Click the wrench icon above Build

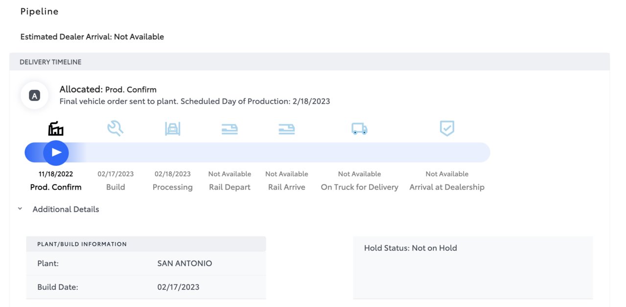116,129
